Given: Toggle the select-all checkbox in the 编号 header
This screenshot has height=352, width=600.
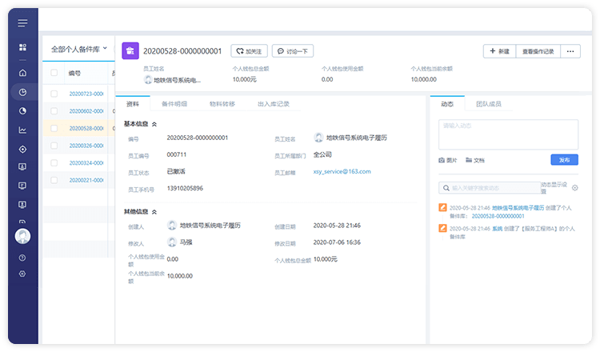Looking at the screenshot, I should point(54,73).
